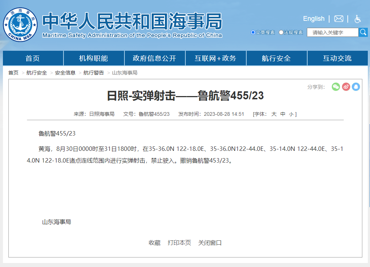Image resolution: width=370 pixels, height=267 pixels.
Task: Open accessibility wheelchair icon
Action: coord(358,19)
